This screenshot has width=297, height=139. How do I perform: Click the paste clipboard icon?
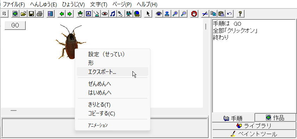coord(221,14)
